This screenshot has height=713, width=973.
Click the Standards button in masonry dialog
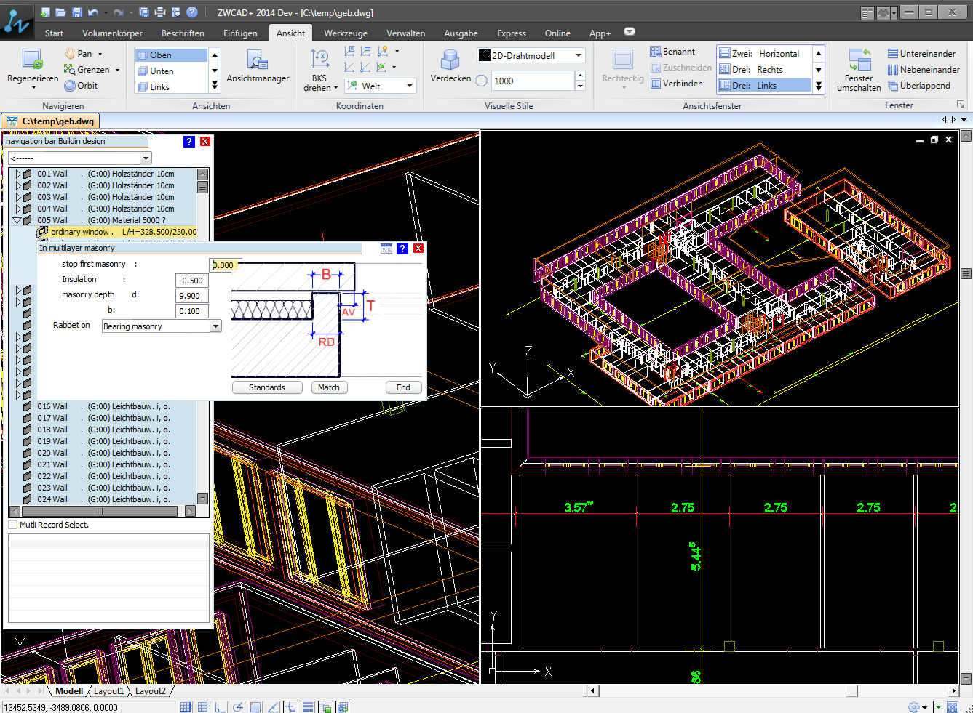(x=267, y=387)
